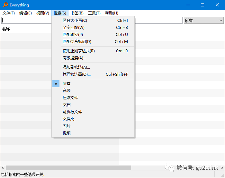Click the horizontal scrollbar right arrow
The image size is (225, 178).
pyautogui.click(x=222, y=168)
